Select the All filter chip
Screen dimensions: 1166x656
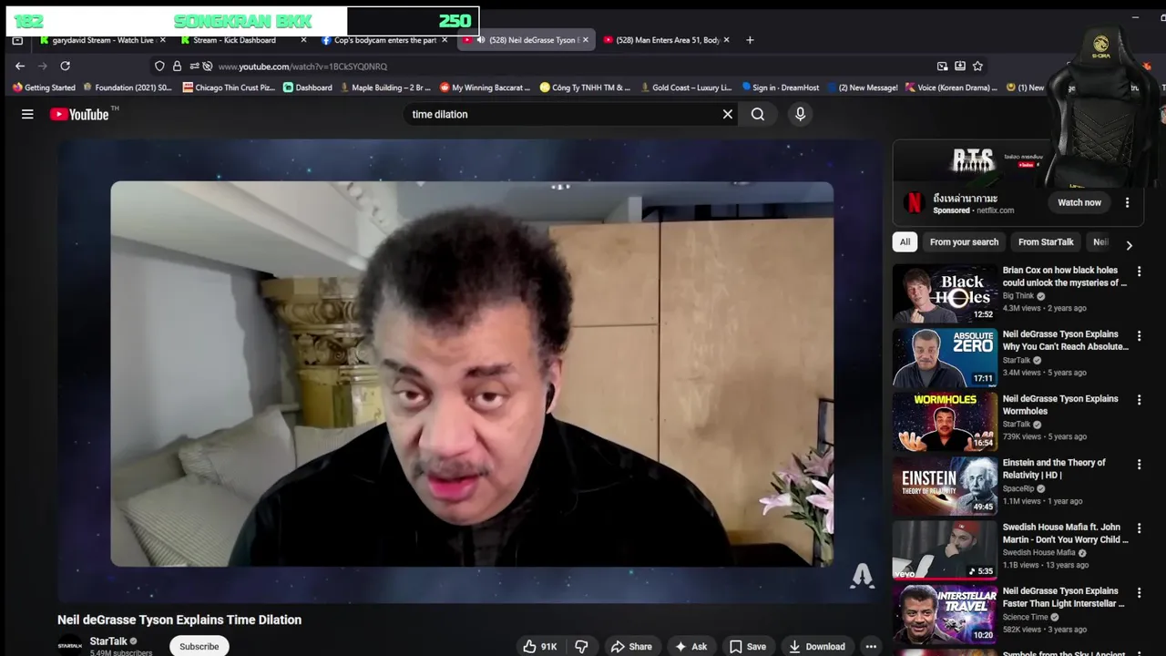(905, 242)
